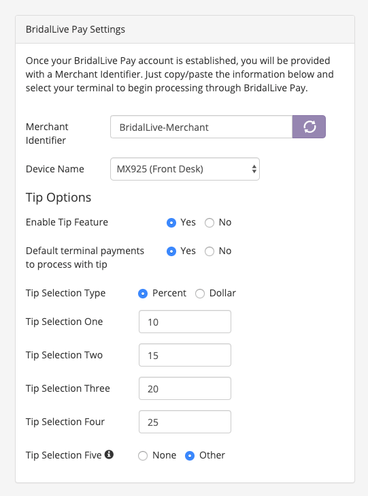This screenshot has width=368, height=496.
Task: Click the info icon beside Tip Selection Five
Action: click(109, 454)
